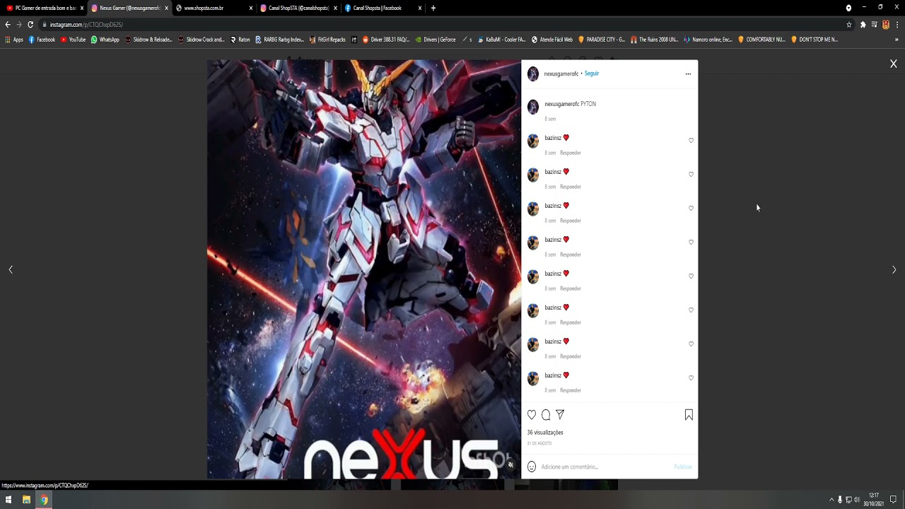The width and height of the screenshot is (905, 509).
Task: Open the Chrome tab search dropdown
Action: [848, 8]
